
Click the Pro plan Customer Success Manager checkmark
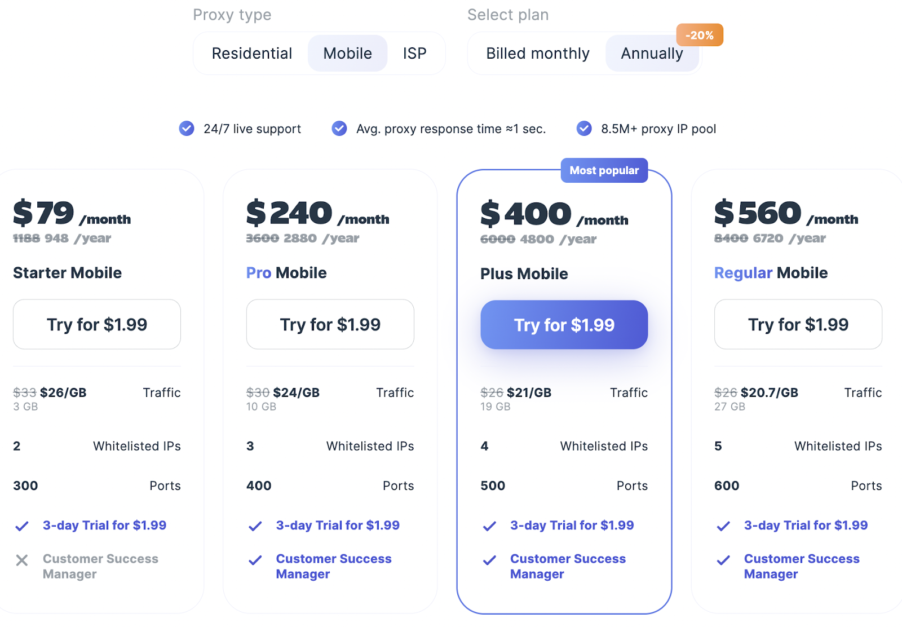pyautogui.click(x=255, y=560)
